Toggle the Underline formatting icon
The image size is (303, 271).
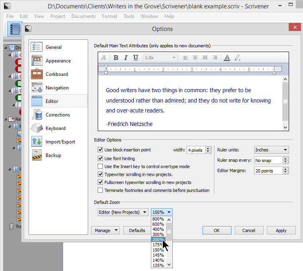pyautogui.click(x=136, y=58)
